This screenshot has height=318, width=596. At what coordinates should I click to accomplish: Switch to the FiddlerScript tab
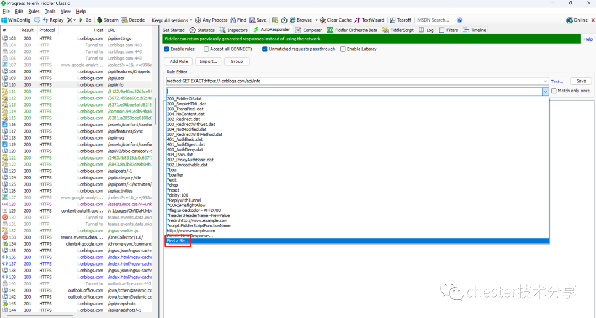coord(398,30)
